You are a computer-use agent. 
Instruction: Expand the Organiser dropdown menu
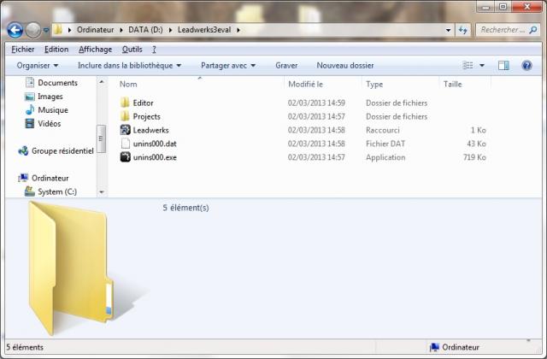coord(38,65)
